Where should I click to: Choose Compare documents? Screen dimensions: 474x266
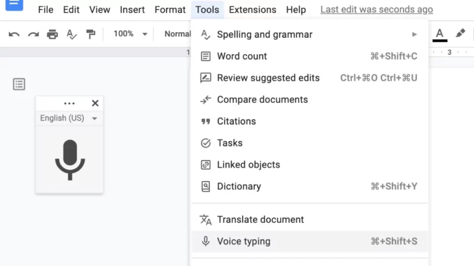pos(310,100)
